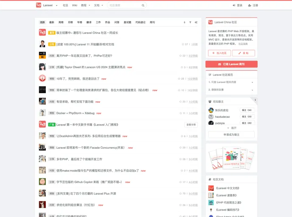Click the filter funnel icon in topic list header
Viewport: 292px width, 217px height.
[x=190, y=22]
